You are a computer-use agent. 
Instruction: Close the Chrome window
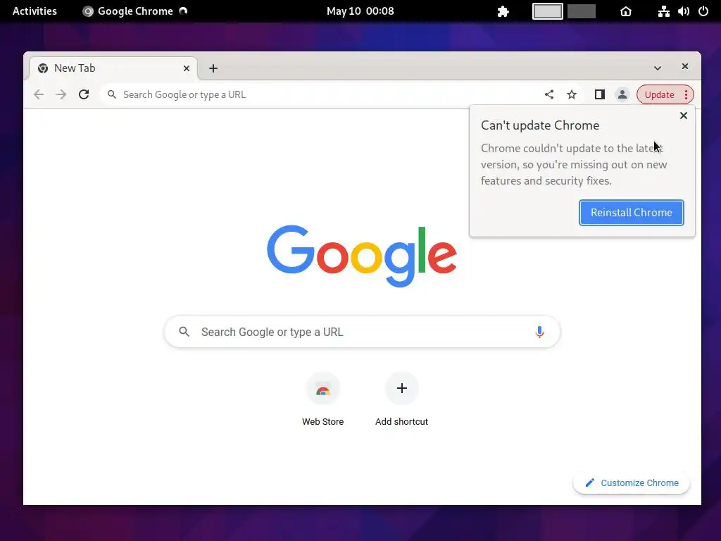tap(684, 67)
